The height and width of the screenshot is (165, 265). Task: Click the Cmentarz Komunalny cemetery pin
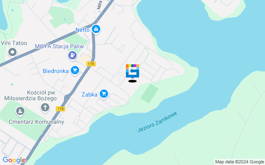(x=20, y=111)
